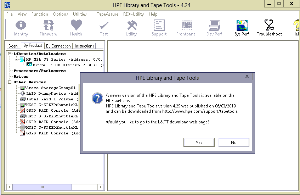The width and height of the screenshot is (300, 195).
Task: Select the first GSPD RAID Console icon
Action: coord(22,110)
